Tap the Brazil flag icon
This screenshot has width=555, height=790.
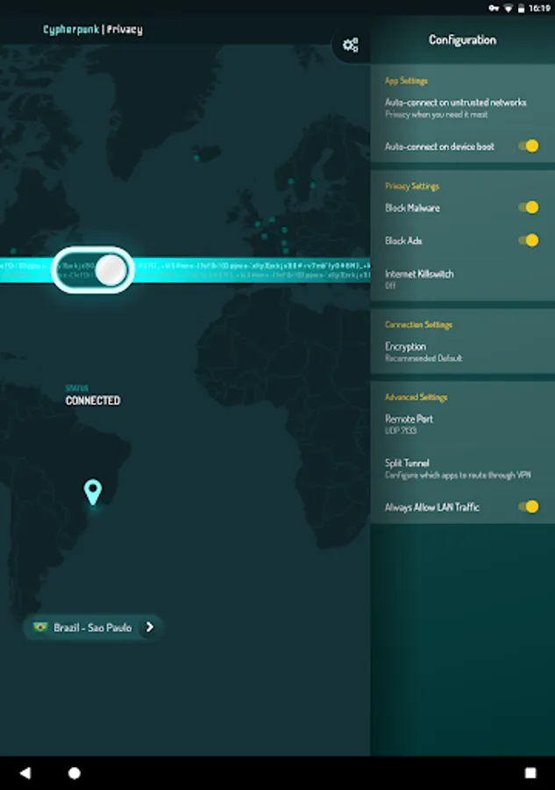[x=40, y=627]
